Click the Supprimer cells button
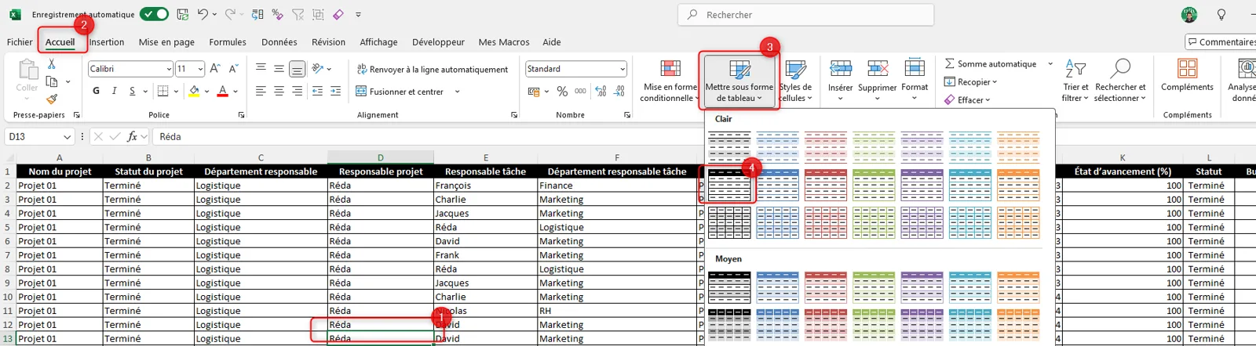Image resolution: width=1256 pixels, height=346 pixels. [877, 81]
